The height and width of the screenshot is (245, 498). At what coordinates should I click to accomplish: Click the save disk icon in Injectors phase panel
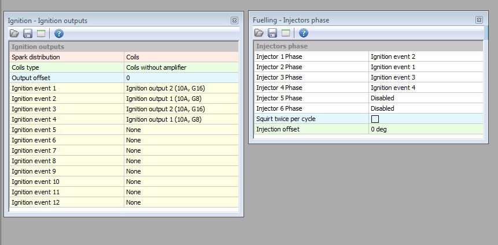click(x=272, y=33)
